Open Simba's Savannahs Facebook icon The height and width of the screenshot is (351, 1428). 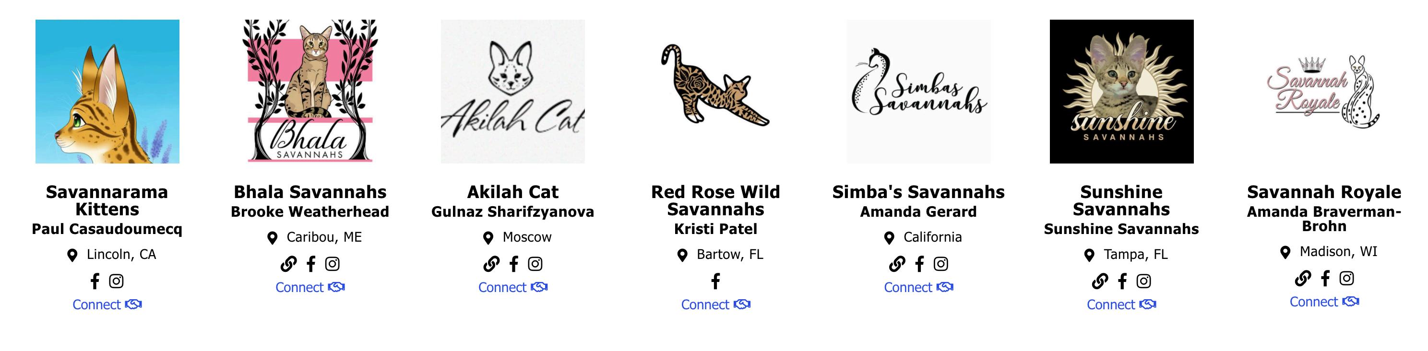(x=920, y=264)
